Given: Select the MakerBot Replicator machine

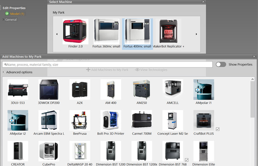Looking at the screenshot, I should pos(168,32).
